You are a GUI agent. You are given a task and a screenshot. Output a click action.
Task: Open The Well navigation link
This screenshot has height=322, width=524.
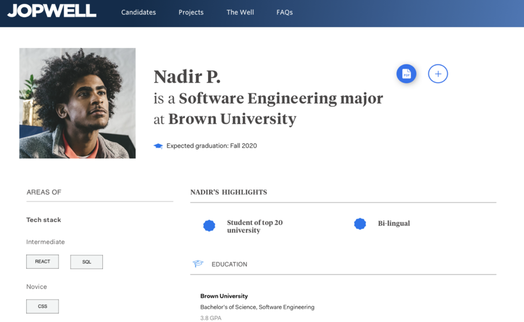240,12
